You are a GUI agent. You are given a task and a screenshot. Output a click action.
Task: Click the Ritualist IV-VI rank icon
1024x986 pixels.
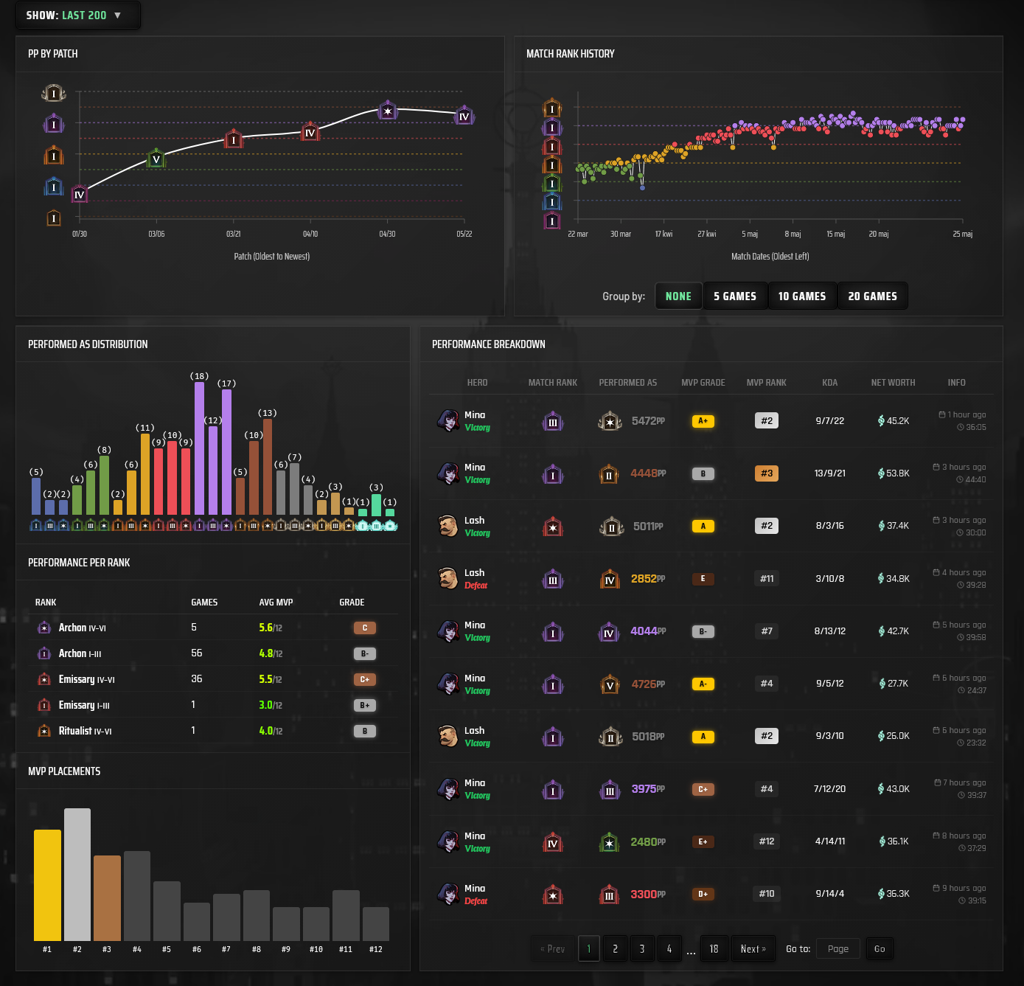pos(44,731)
